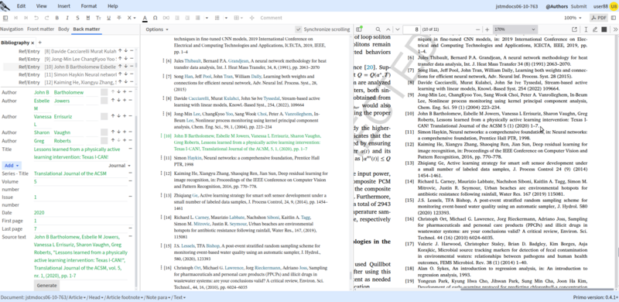
Task: Click the Generate button
Action: click(x=46, y=285)
